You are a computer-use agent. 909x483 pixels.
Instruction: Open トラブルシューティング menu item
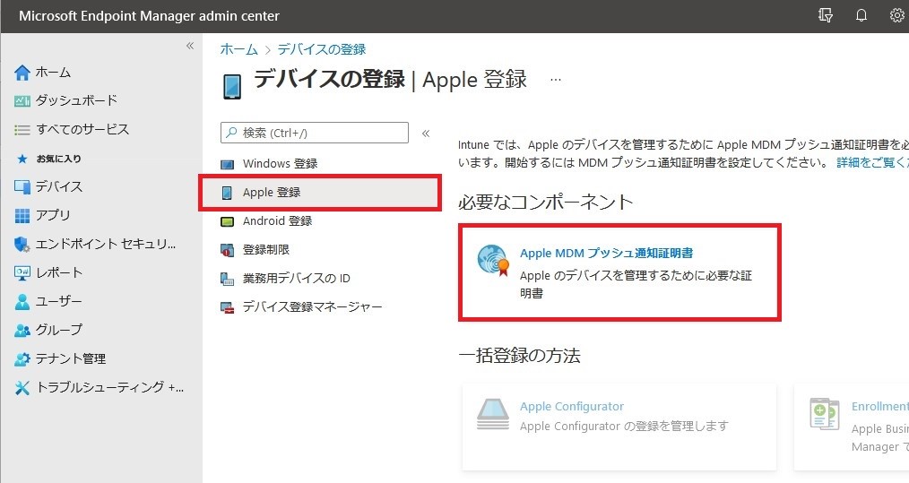110,387
